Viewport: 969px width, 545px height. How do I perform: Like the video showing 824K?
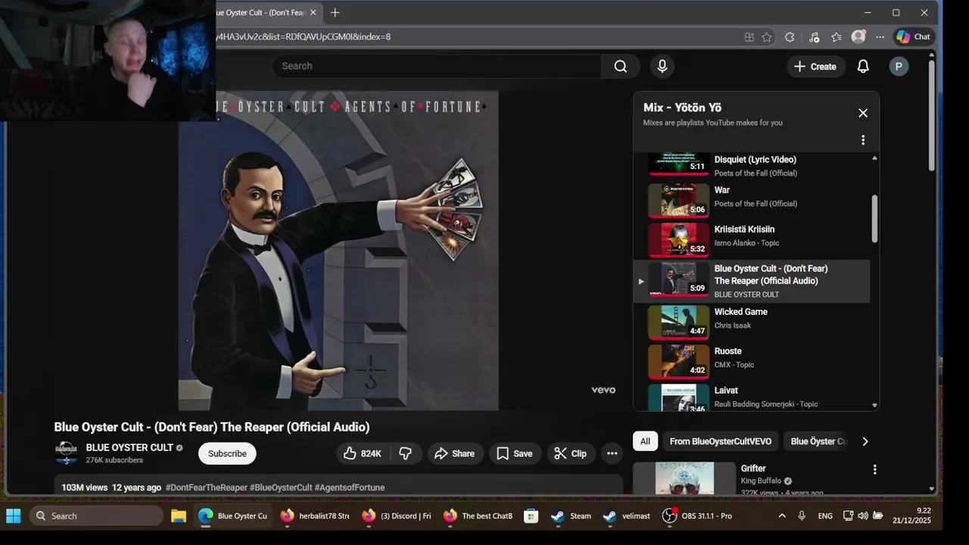click(363, 453)
